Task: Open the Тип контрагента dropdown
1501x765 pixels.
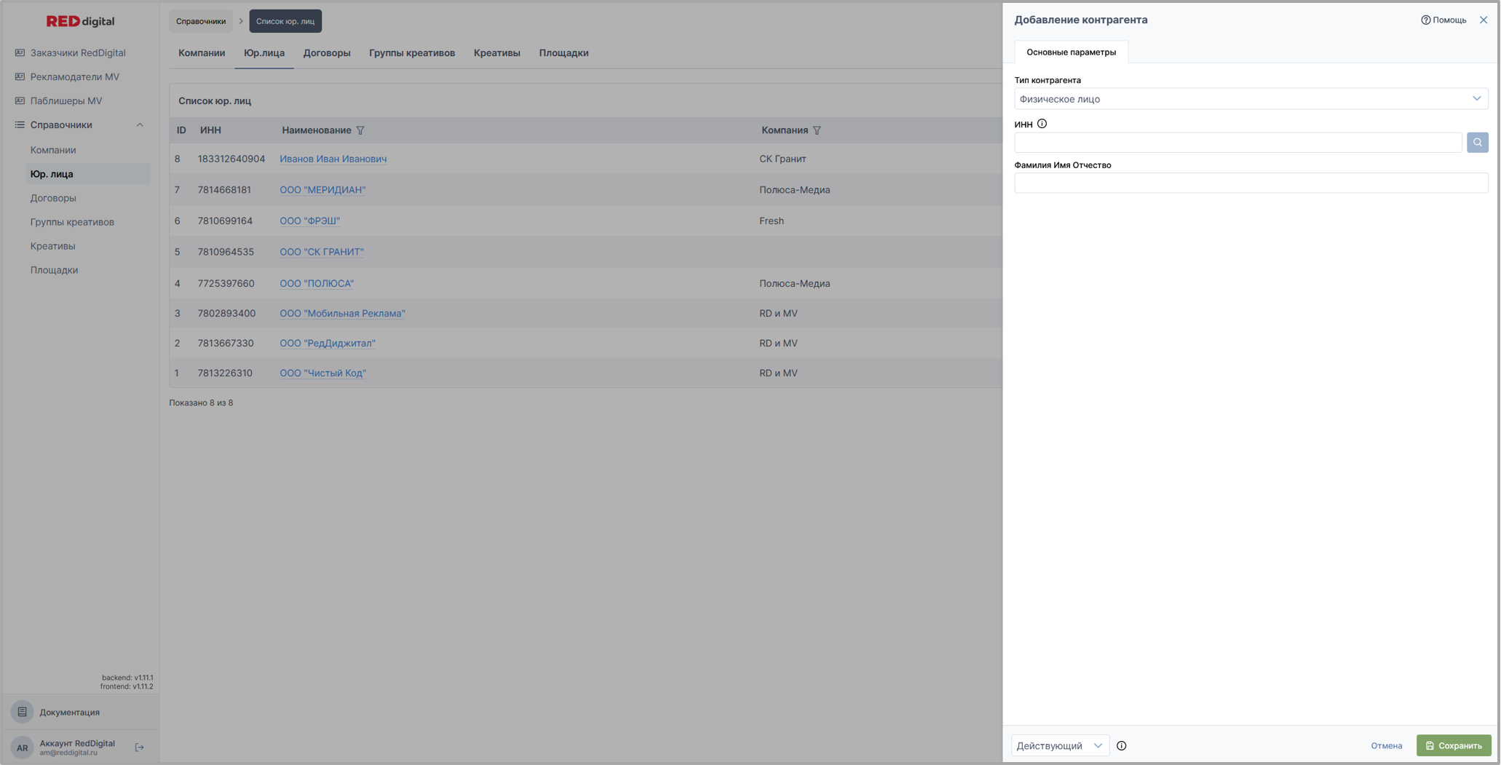Action: point(1250,99)
